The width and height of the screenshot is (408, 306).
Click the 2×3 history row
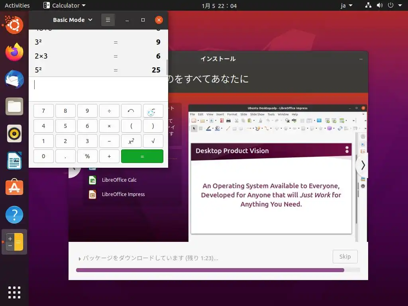(x=98, y=56)
